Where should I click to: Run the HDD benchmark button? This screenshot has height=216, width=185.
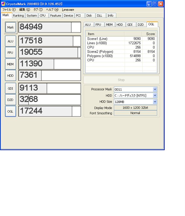11,76
